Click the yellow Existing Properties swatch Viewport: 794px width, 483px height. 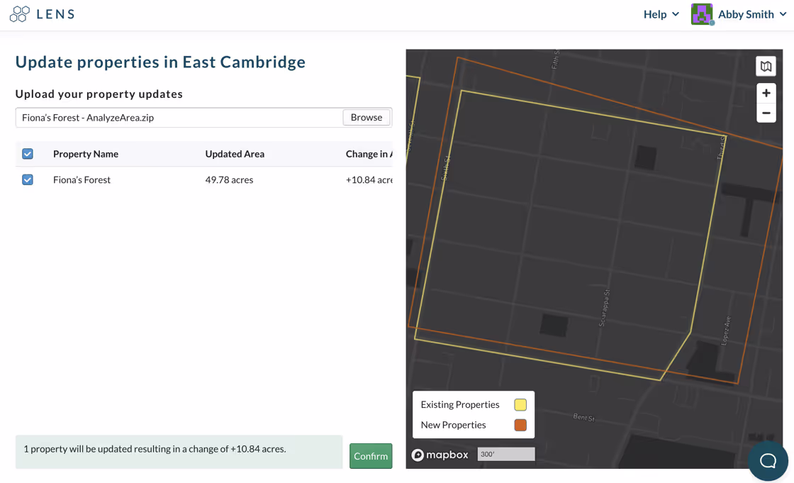[520, 404]
